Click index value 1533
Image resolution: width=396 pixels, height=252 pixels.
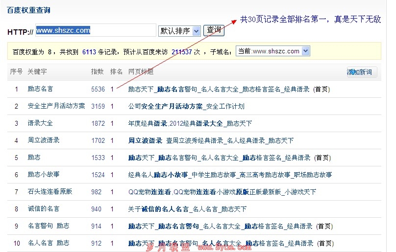[98, 158]
